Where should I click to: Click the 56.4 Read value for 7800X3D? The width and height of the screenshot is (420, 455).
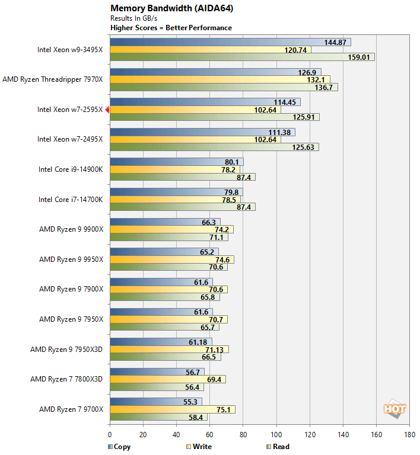192,387
